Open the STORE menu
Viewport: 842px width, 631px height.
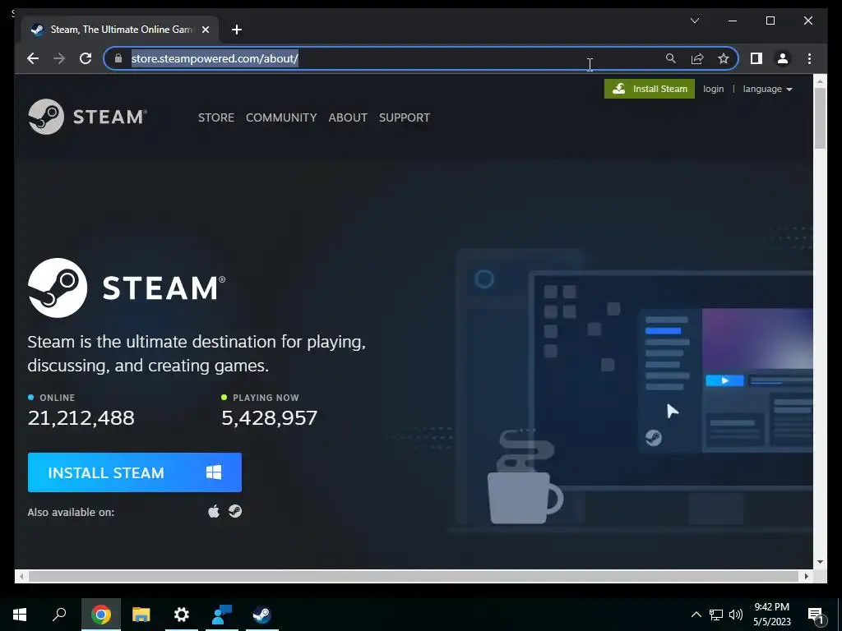(x=216, y=117)
